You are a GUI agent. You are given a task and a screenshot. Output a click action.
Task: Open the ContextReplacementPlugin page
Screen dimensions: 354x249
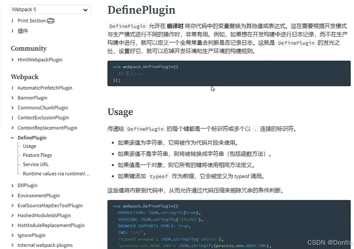pos(47,128)
